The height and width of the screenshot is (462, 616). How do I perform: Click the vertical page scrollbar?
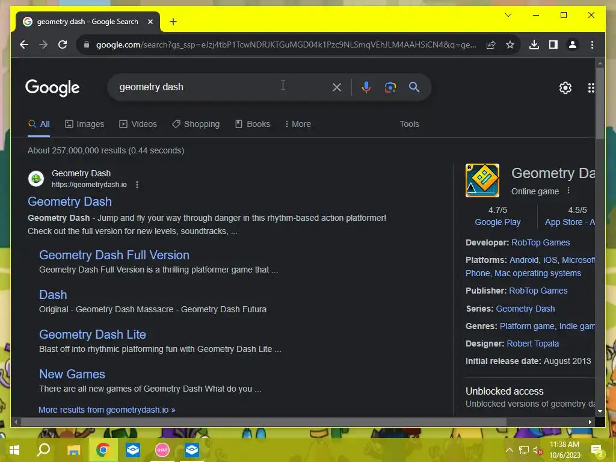click(600, 103)
